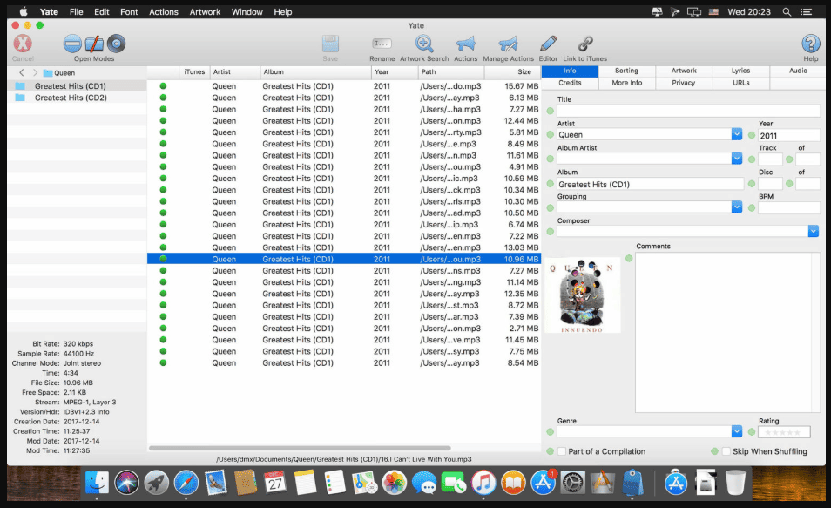Go back with the left chevron
The width and height of the screenshot is (831, 508).
(21, 72)
